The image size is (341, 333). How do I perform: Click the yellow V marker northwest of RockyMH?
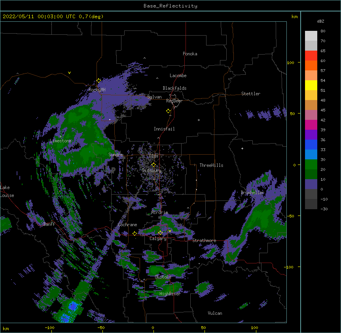click(x=69, y=73)
